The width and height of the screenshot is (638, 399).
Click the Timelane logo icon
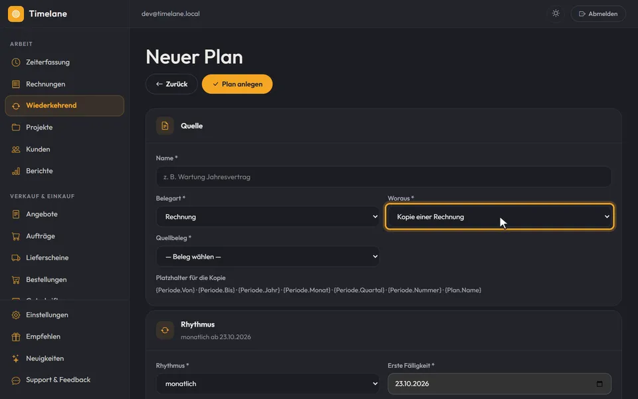[16, 14]
